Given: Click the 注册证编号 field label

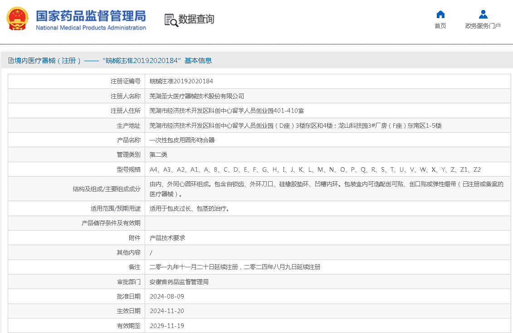Looking at the screenshot, I should coord(126,82).
